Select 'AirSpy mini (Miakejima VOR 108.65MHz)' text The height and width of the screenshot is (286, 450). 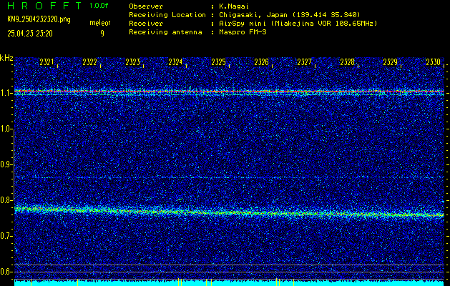tap(298, 23)
